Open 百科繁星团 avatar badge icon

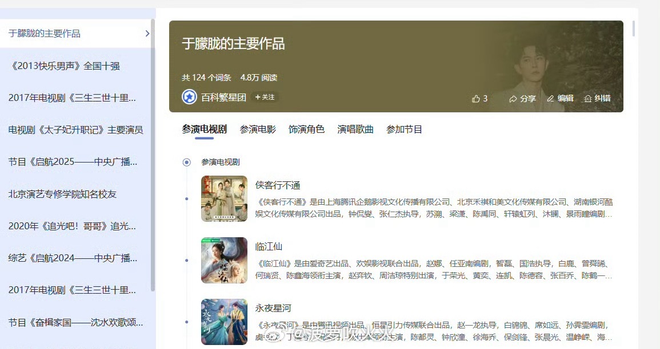point(189,97)
